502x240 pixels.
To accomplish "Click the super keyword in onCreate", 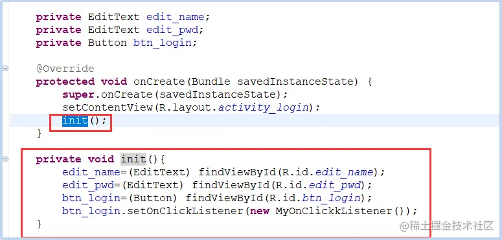I will coord(78,94).
